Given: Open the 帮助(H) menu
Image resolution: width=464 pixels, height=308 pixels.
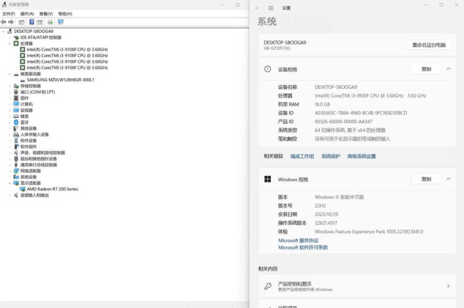Looking at the screenshot, I should [65, 14].
